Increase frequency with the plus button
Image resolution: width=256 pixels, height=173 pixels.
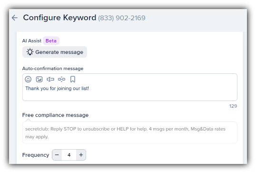81,155
